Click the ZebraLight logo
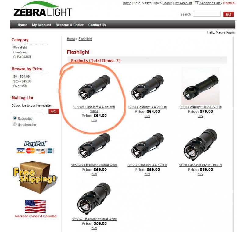The height and width of the screenshot is (232, 237). click(x=43, y=9)
